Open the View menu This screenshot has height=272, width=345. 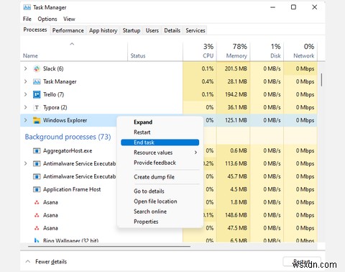[x=69, y=19]
